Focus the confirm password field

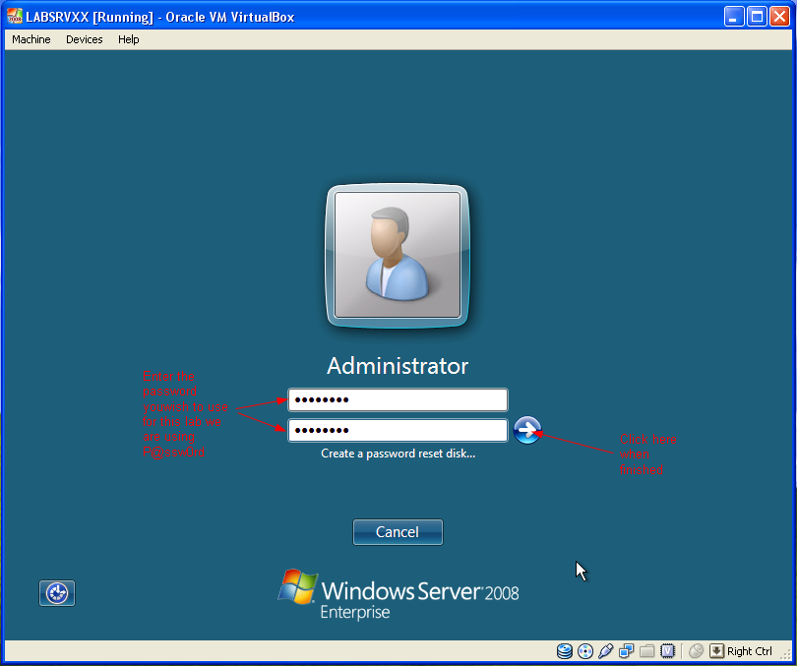coord(398,430)
